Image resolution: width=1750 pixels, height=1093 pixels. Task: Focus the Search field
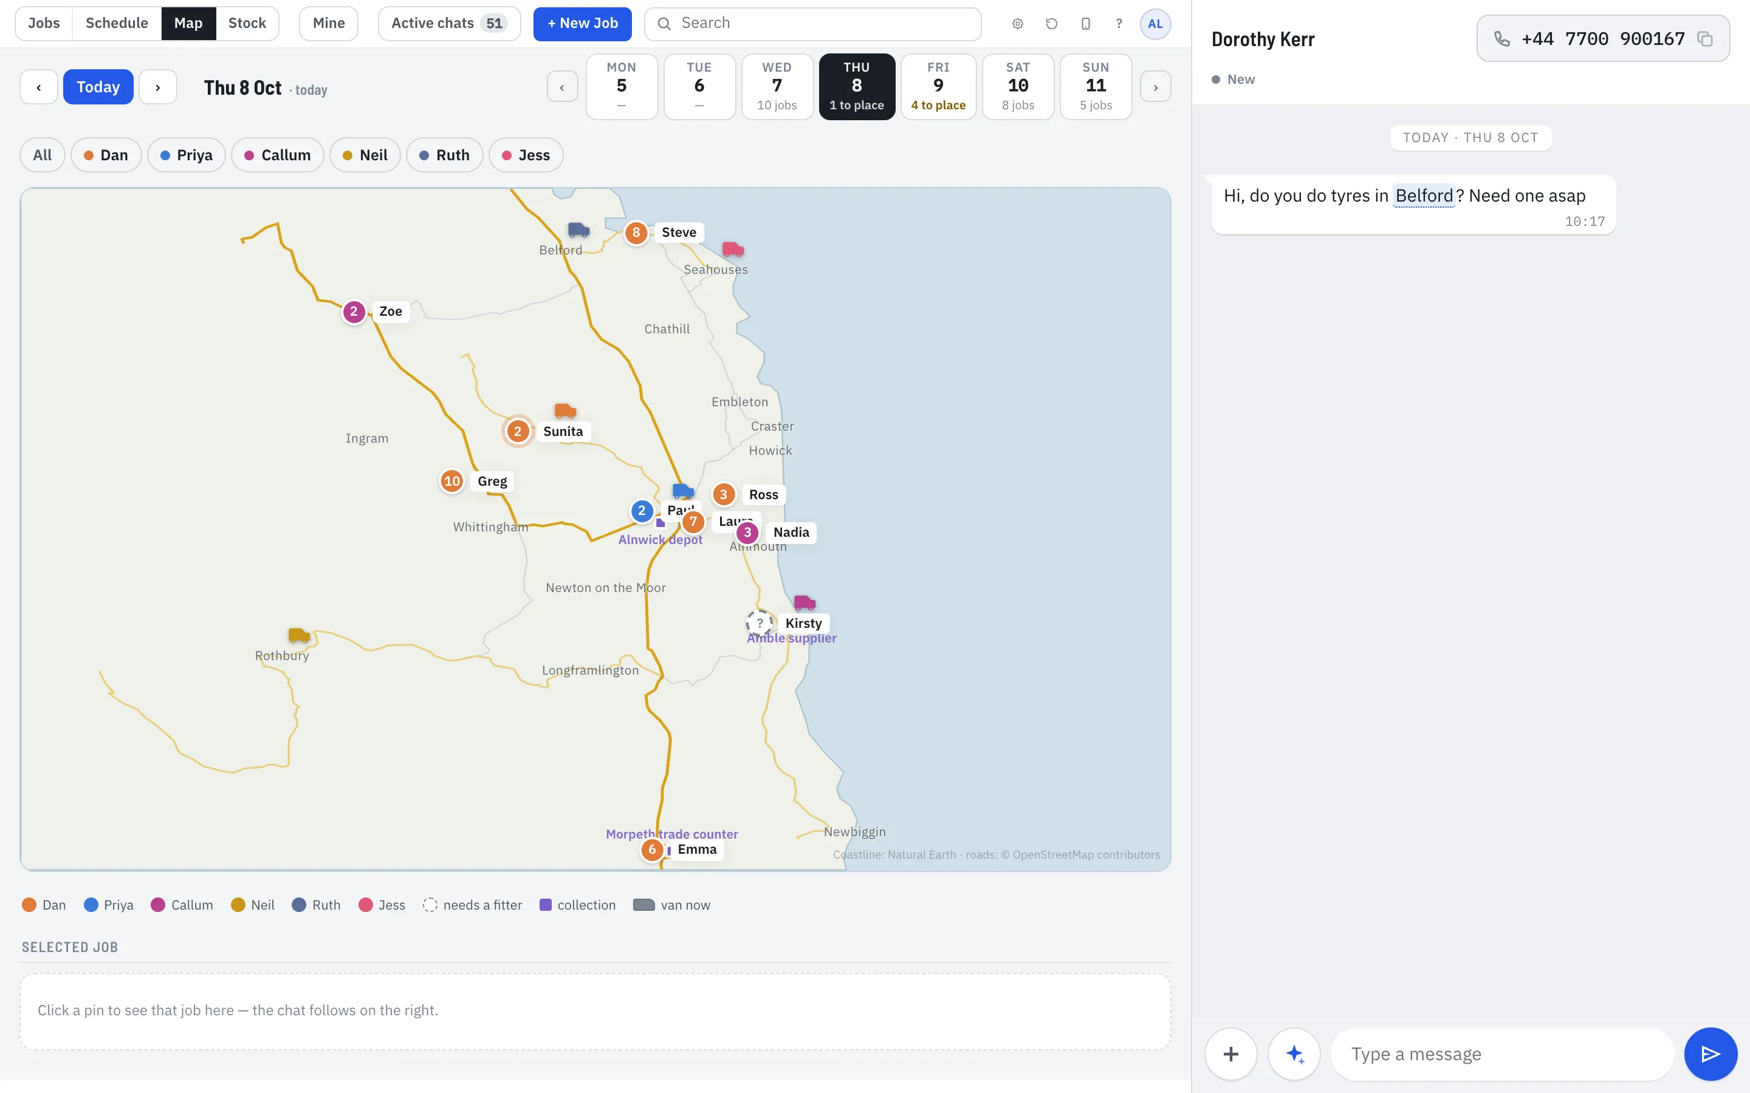(813, 24)
